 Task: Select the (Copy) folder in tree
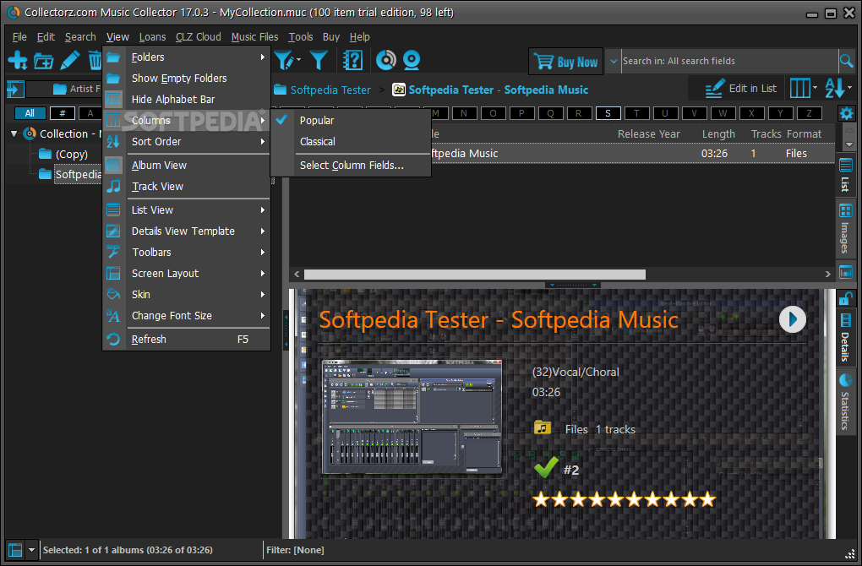click(x=72, y=155)
